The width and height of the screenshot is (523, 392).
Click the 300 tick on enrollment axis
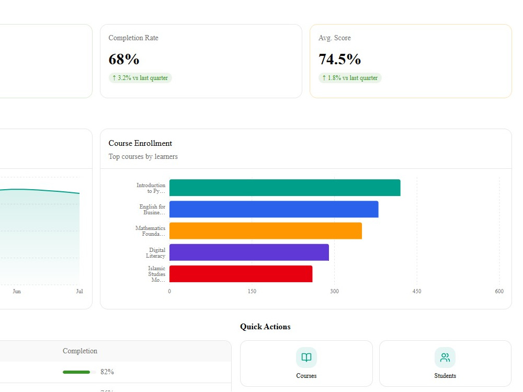334,291
